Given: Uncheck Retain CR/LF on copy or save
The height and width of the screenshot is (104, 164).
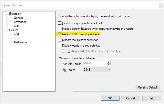Looking at the screenshot, I should coord(60,34).
